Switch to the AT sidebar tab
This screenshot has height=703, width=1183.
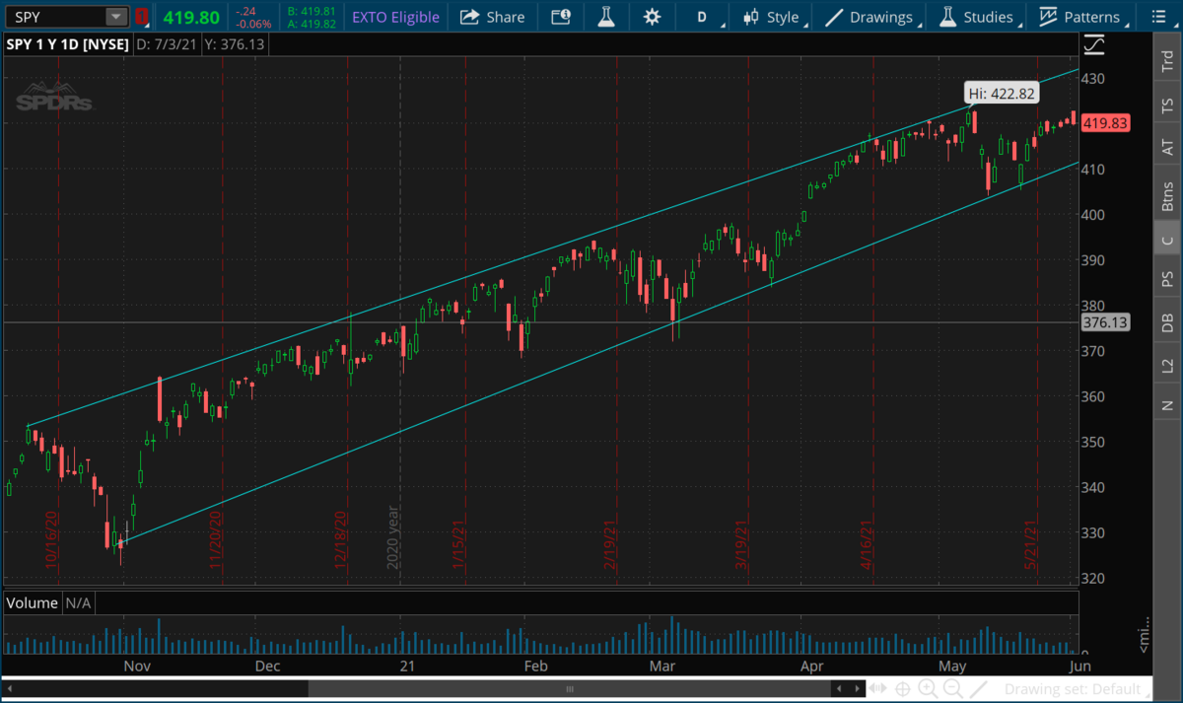tap(1167, 147)
